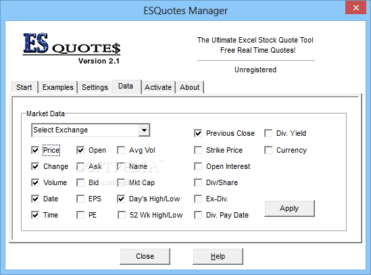Switch to the Start tab
This screenshot has width=371, height=275.
24,87
